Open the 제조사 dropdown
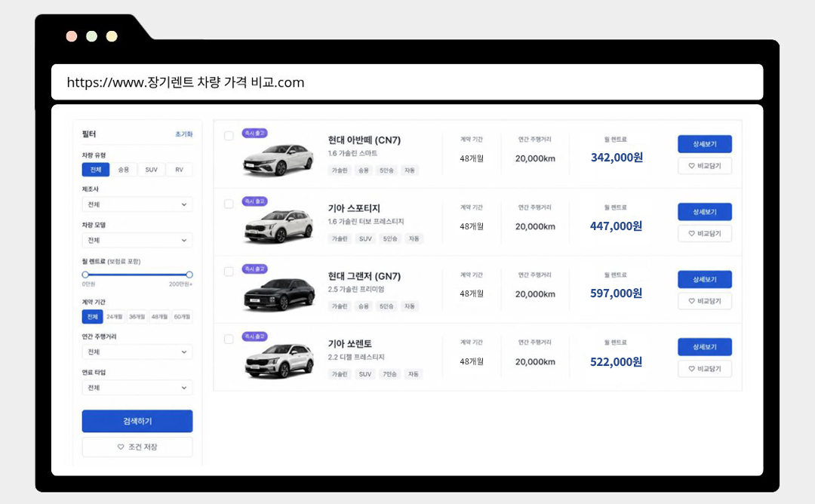The width and height of the screenshot is (815, 504). pyautogui.click(x=137, y=204)
